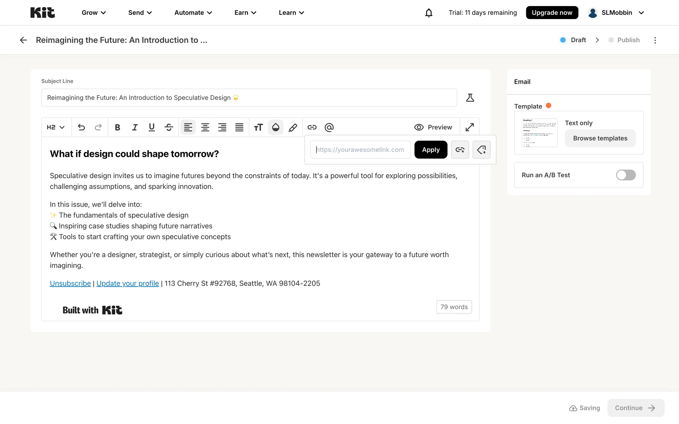Click the Apply link button
Viewport: 679px width, 424px height.
pyautogui.click(x=431, y=149)
